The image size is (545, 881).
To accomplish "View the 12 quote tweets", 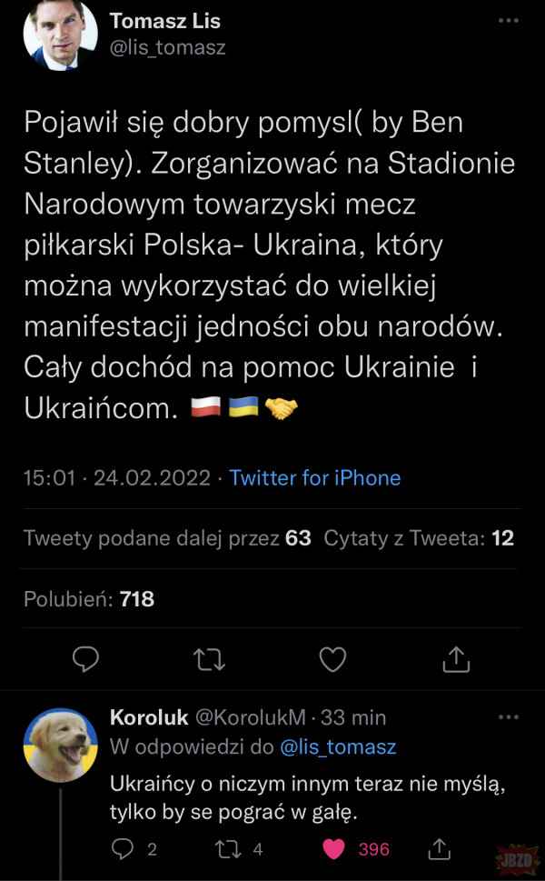I will point(419,538).
